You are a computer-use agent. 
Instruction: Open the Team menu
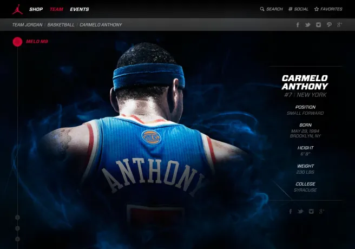(x=56, y=9)
